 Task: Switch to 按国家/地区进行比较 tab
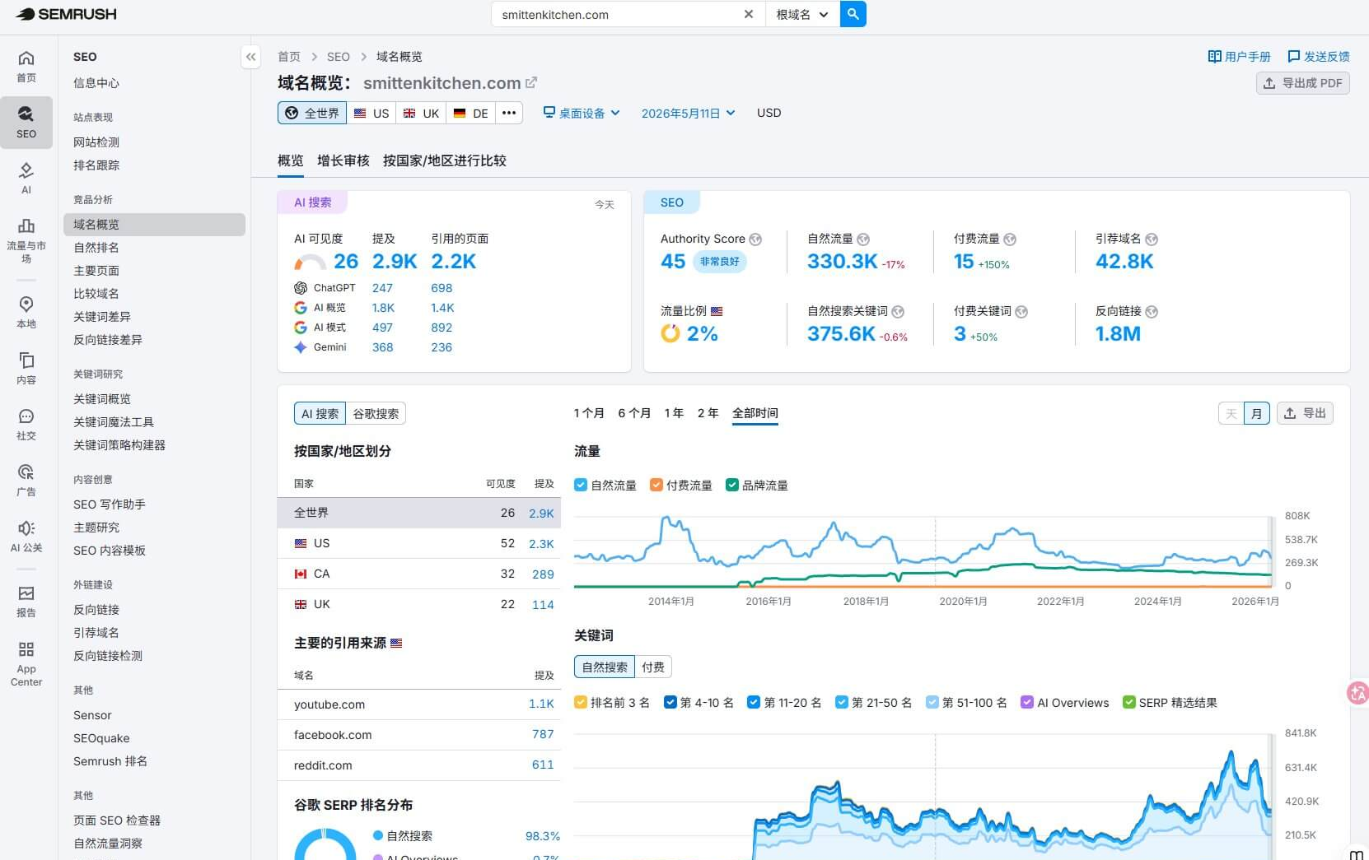445,160
